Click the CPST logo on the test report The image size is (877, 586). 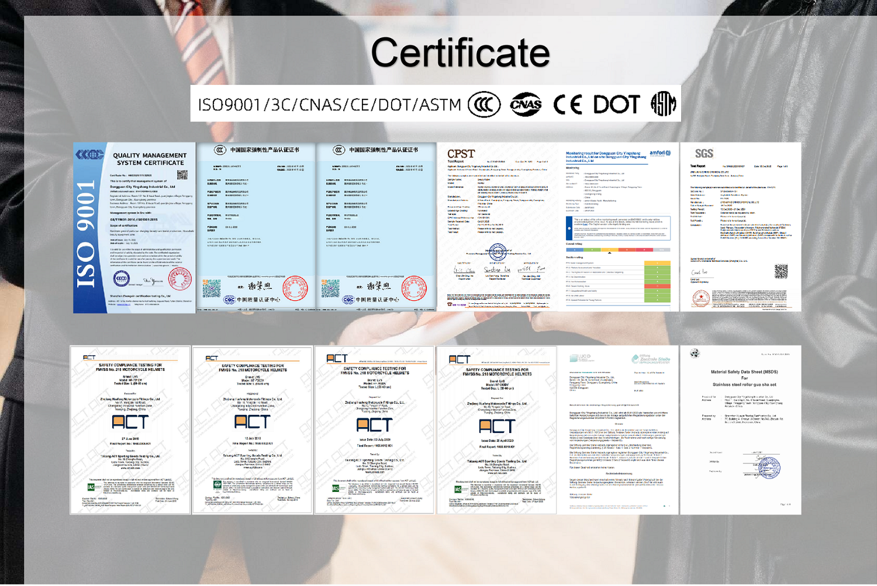click(x=461, y=154)
